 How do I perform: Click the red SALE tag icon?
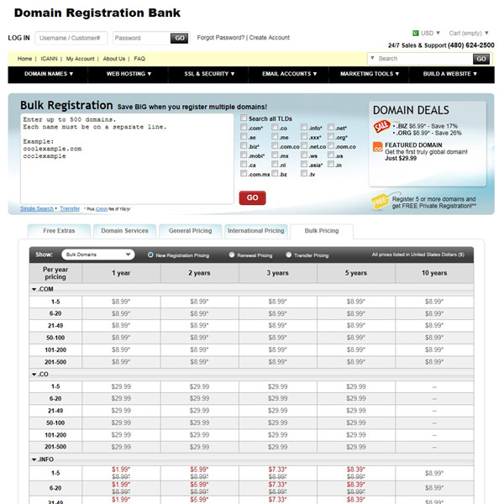pyautogui.click(x=381, y=126)
